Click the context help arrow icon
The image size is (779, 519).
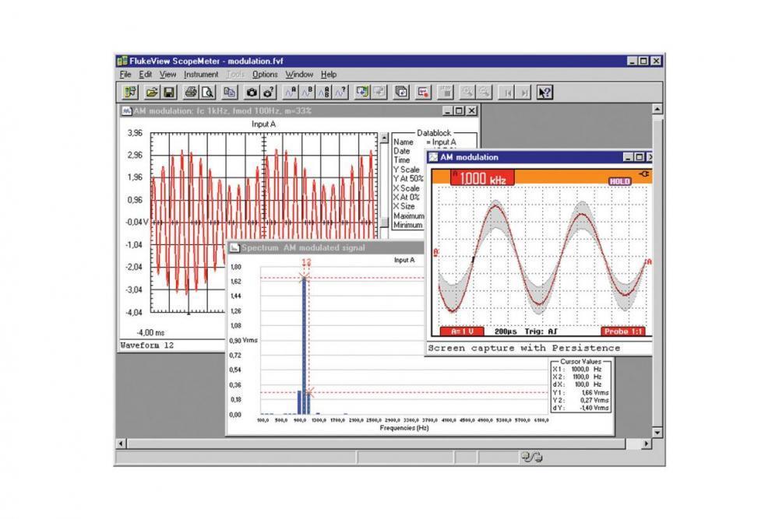[x=545, y=93]
